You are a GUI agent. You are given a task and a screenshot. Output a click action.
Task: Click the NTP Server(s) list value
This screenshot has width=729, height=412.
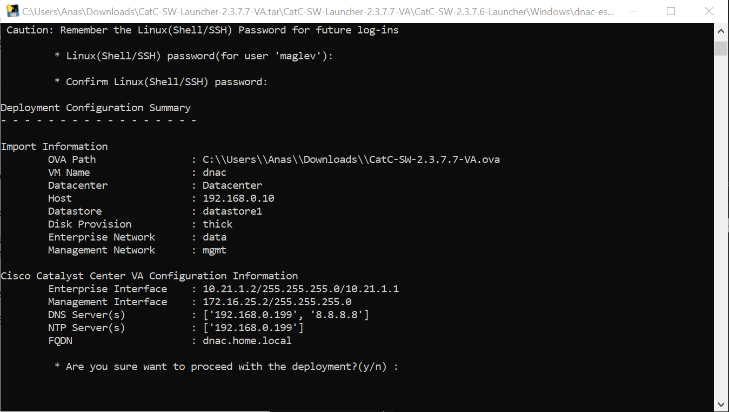point(253,328)
